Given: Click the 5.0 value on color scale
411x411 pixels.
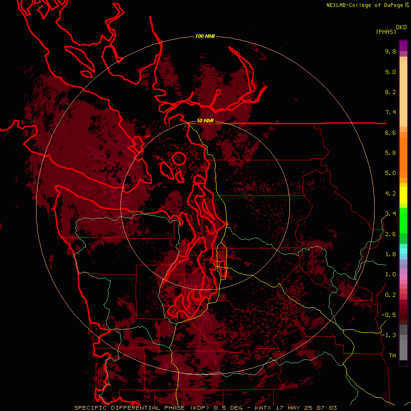Looking at the screenshot, I should [390, 173].
